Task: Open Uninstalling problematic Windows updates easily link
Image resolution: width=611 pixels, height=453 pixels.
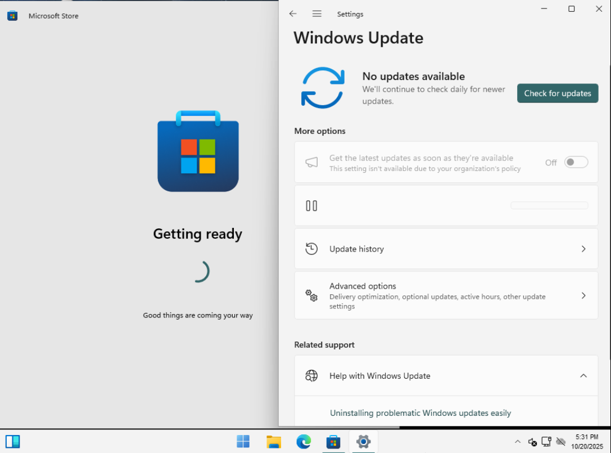Action: 420,413
